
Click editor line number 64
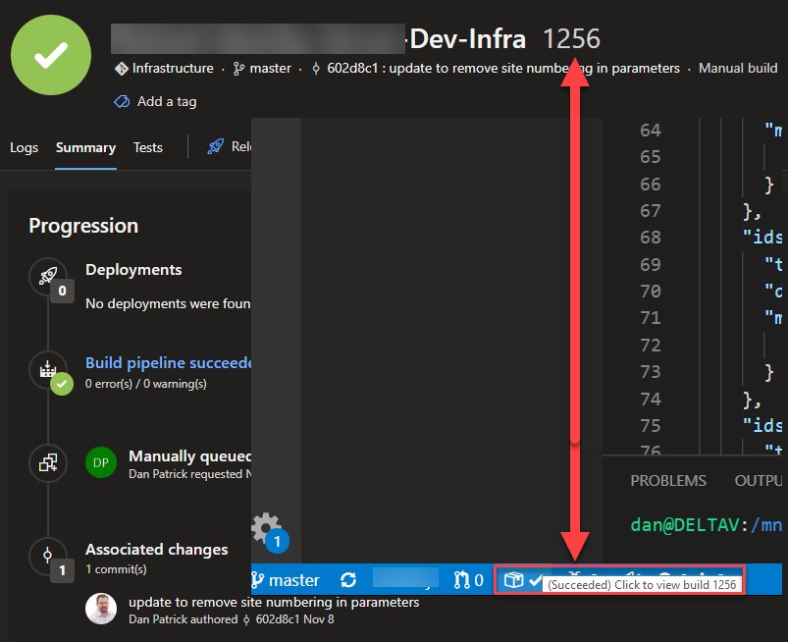point(651,131)
